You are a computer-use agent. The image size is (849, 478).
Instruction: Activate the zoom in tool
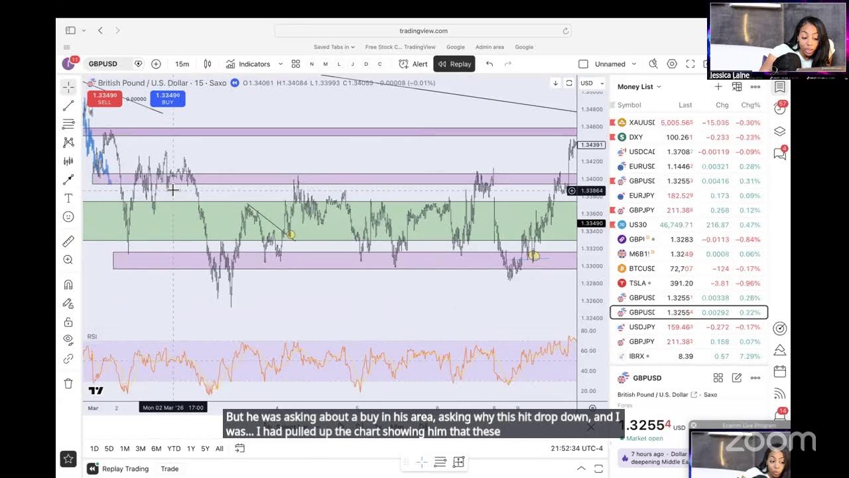coord(68,260)
